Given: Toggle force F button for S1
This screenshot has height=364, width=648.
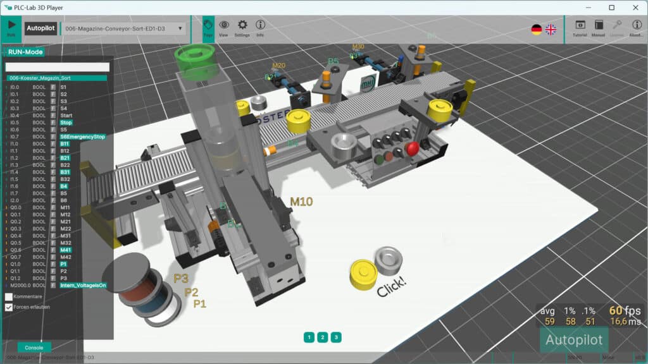Looking at the screenshot, I should point(53,87).
